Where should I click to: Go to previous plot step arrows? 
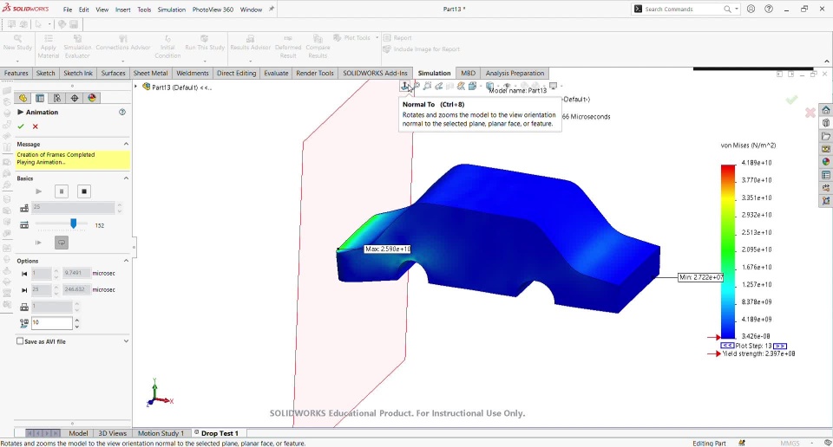[x=727, y=345]
